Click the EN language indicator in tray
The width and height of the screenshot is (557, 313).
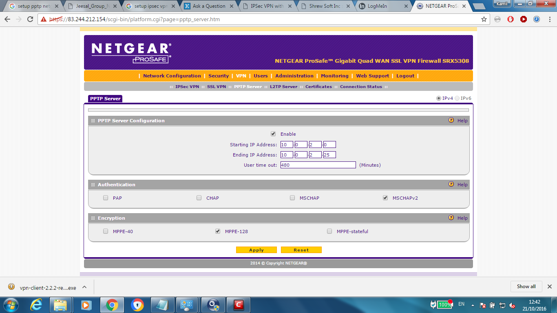[x=461, y=304]
